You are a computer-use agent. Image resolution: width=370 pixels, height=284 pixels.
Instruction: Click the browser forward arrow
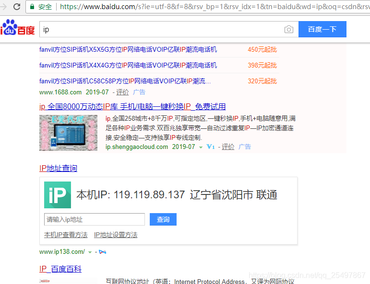[3, 6]
